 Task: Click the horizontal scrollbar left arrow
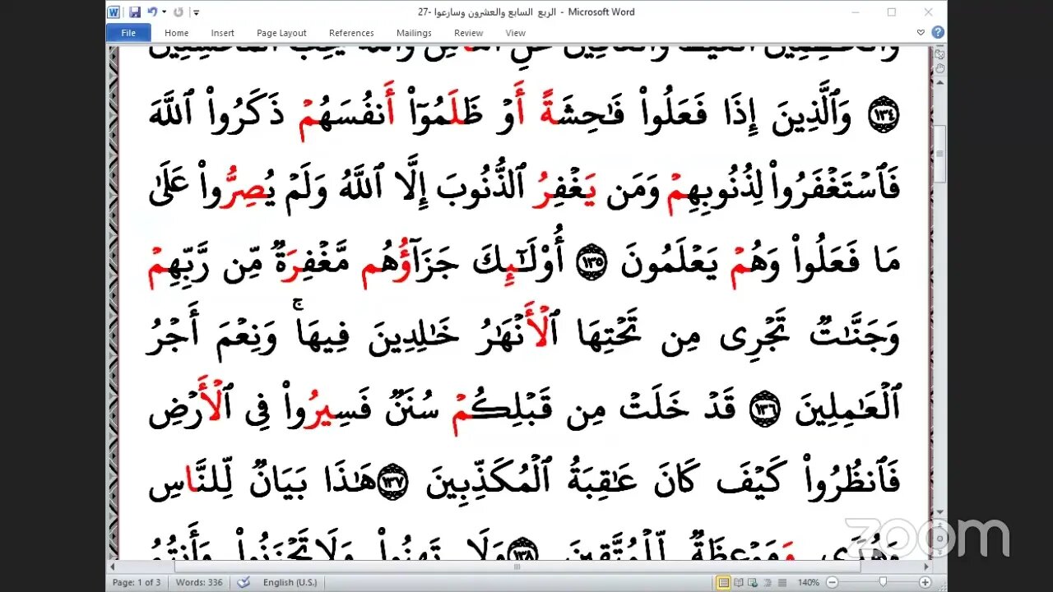114,567
